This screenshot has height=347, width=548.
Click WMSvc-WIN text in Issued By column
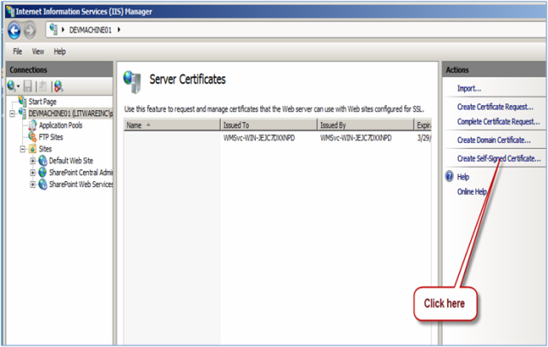click(356, 138)
